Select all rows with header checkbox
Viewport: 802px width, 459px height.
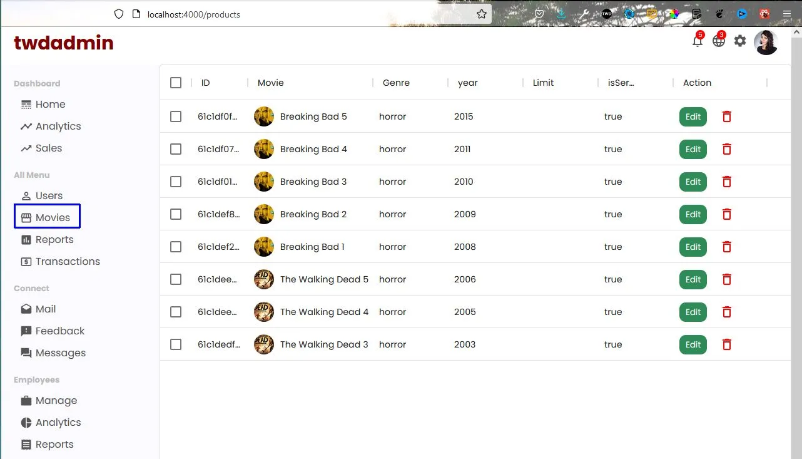click(176, 83)
